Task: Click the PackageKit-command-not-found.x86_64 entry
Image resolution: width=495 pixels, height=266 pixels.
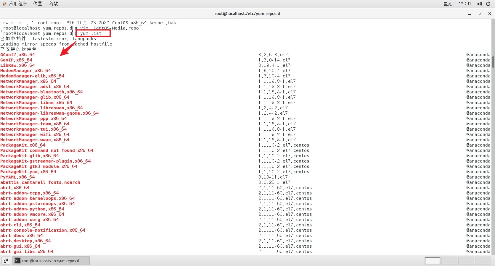Action: point(47,150)
